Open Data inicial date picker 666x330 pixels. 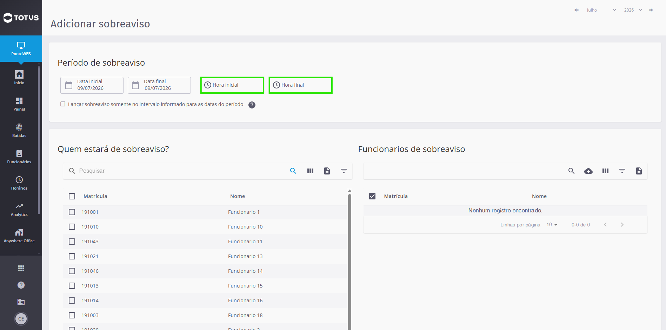[92, 85]
